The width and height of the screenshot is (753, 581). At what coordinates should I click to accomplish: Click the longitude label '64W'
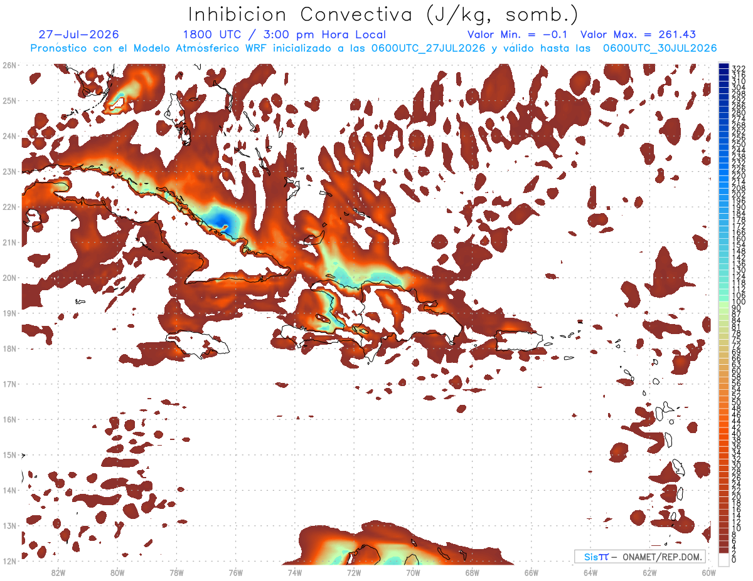[590, 572]
